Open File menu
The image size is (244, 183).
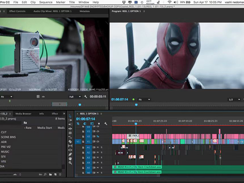[x=16, y=2]
